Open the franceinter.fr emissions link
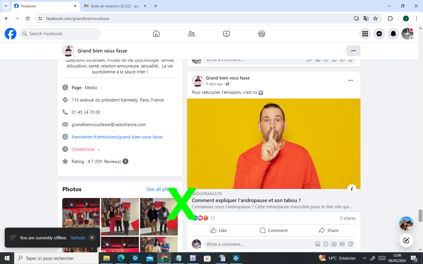 tap(117, 137)
